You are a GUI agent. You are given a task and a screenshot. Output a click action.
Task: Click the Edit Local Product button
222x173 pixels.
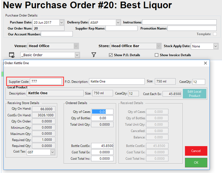[195, 94]
